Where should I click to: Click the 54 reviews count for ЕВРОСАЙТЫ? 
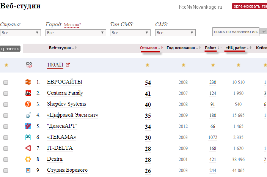[x=148, y=83]
